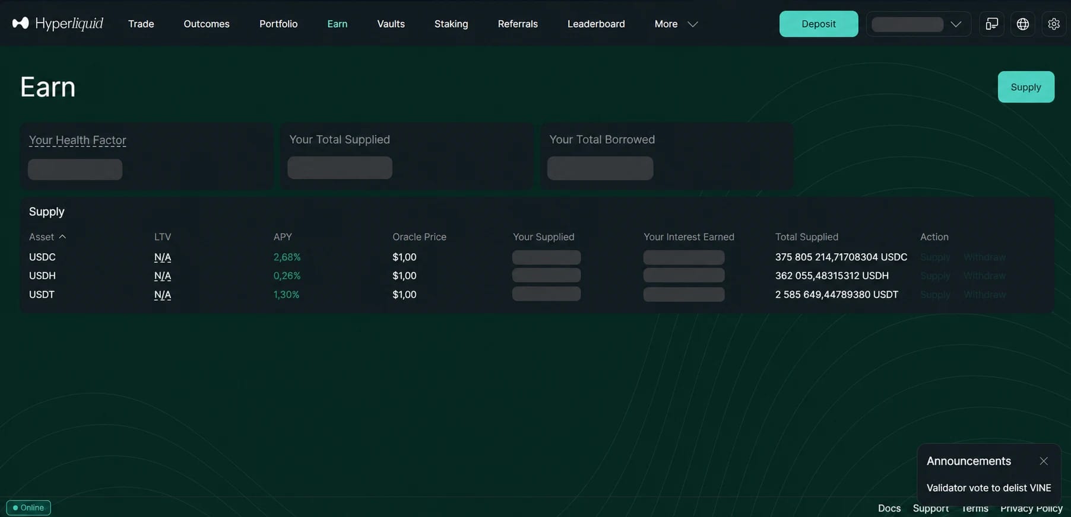1071x517 pixels.
Task: Expand the More menu chevron
Action: tap(692, 24)
